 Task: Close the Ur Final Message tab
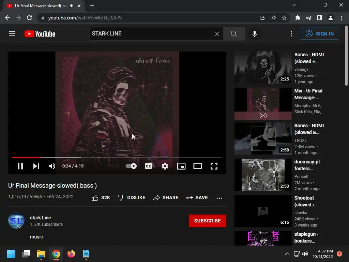tap(79, 6)
